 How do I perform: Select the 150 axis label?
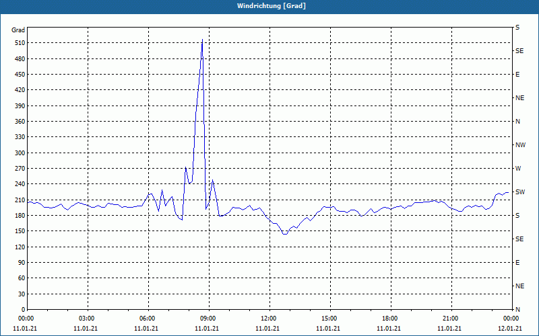[20, 231]
